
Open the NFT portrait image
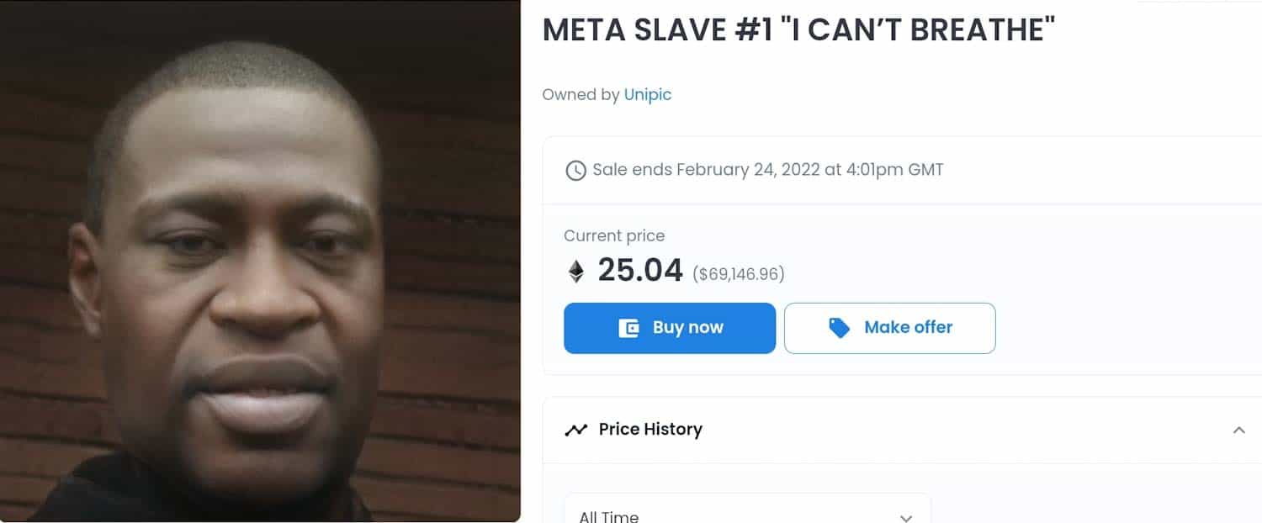(260, 261)
